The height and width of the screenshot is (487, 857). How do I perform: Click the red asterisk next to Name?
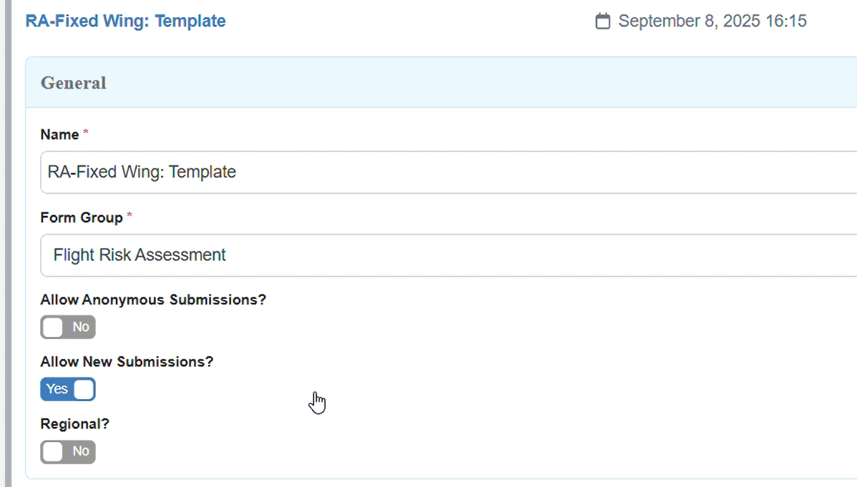tap(87, 133)
